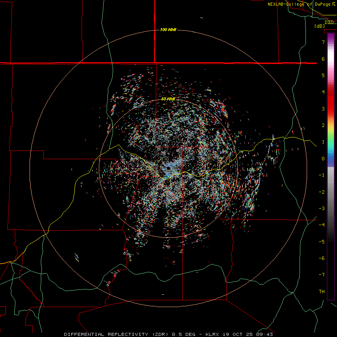Click the -3 dB scale label

(x=322, y=209)
